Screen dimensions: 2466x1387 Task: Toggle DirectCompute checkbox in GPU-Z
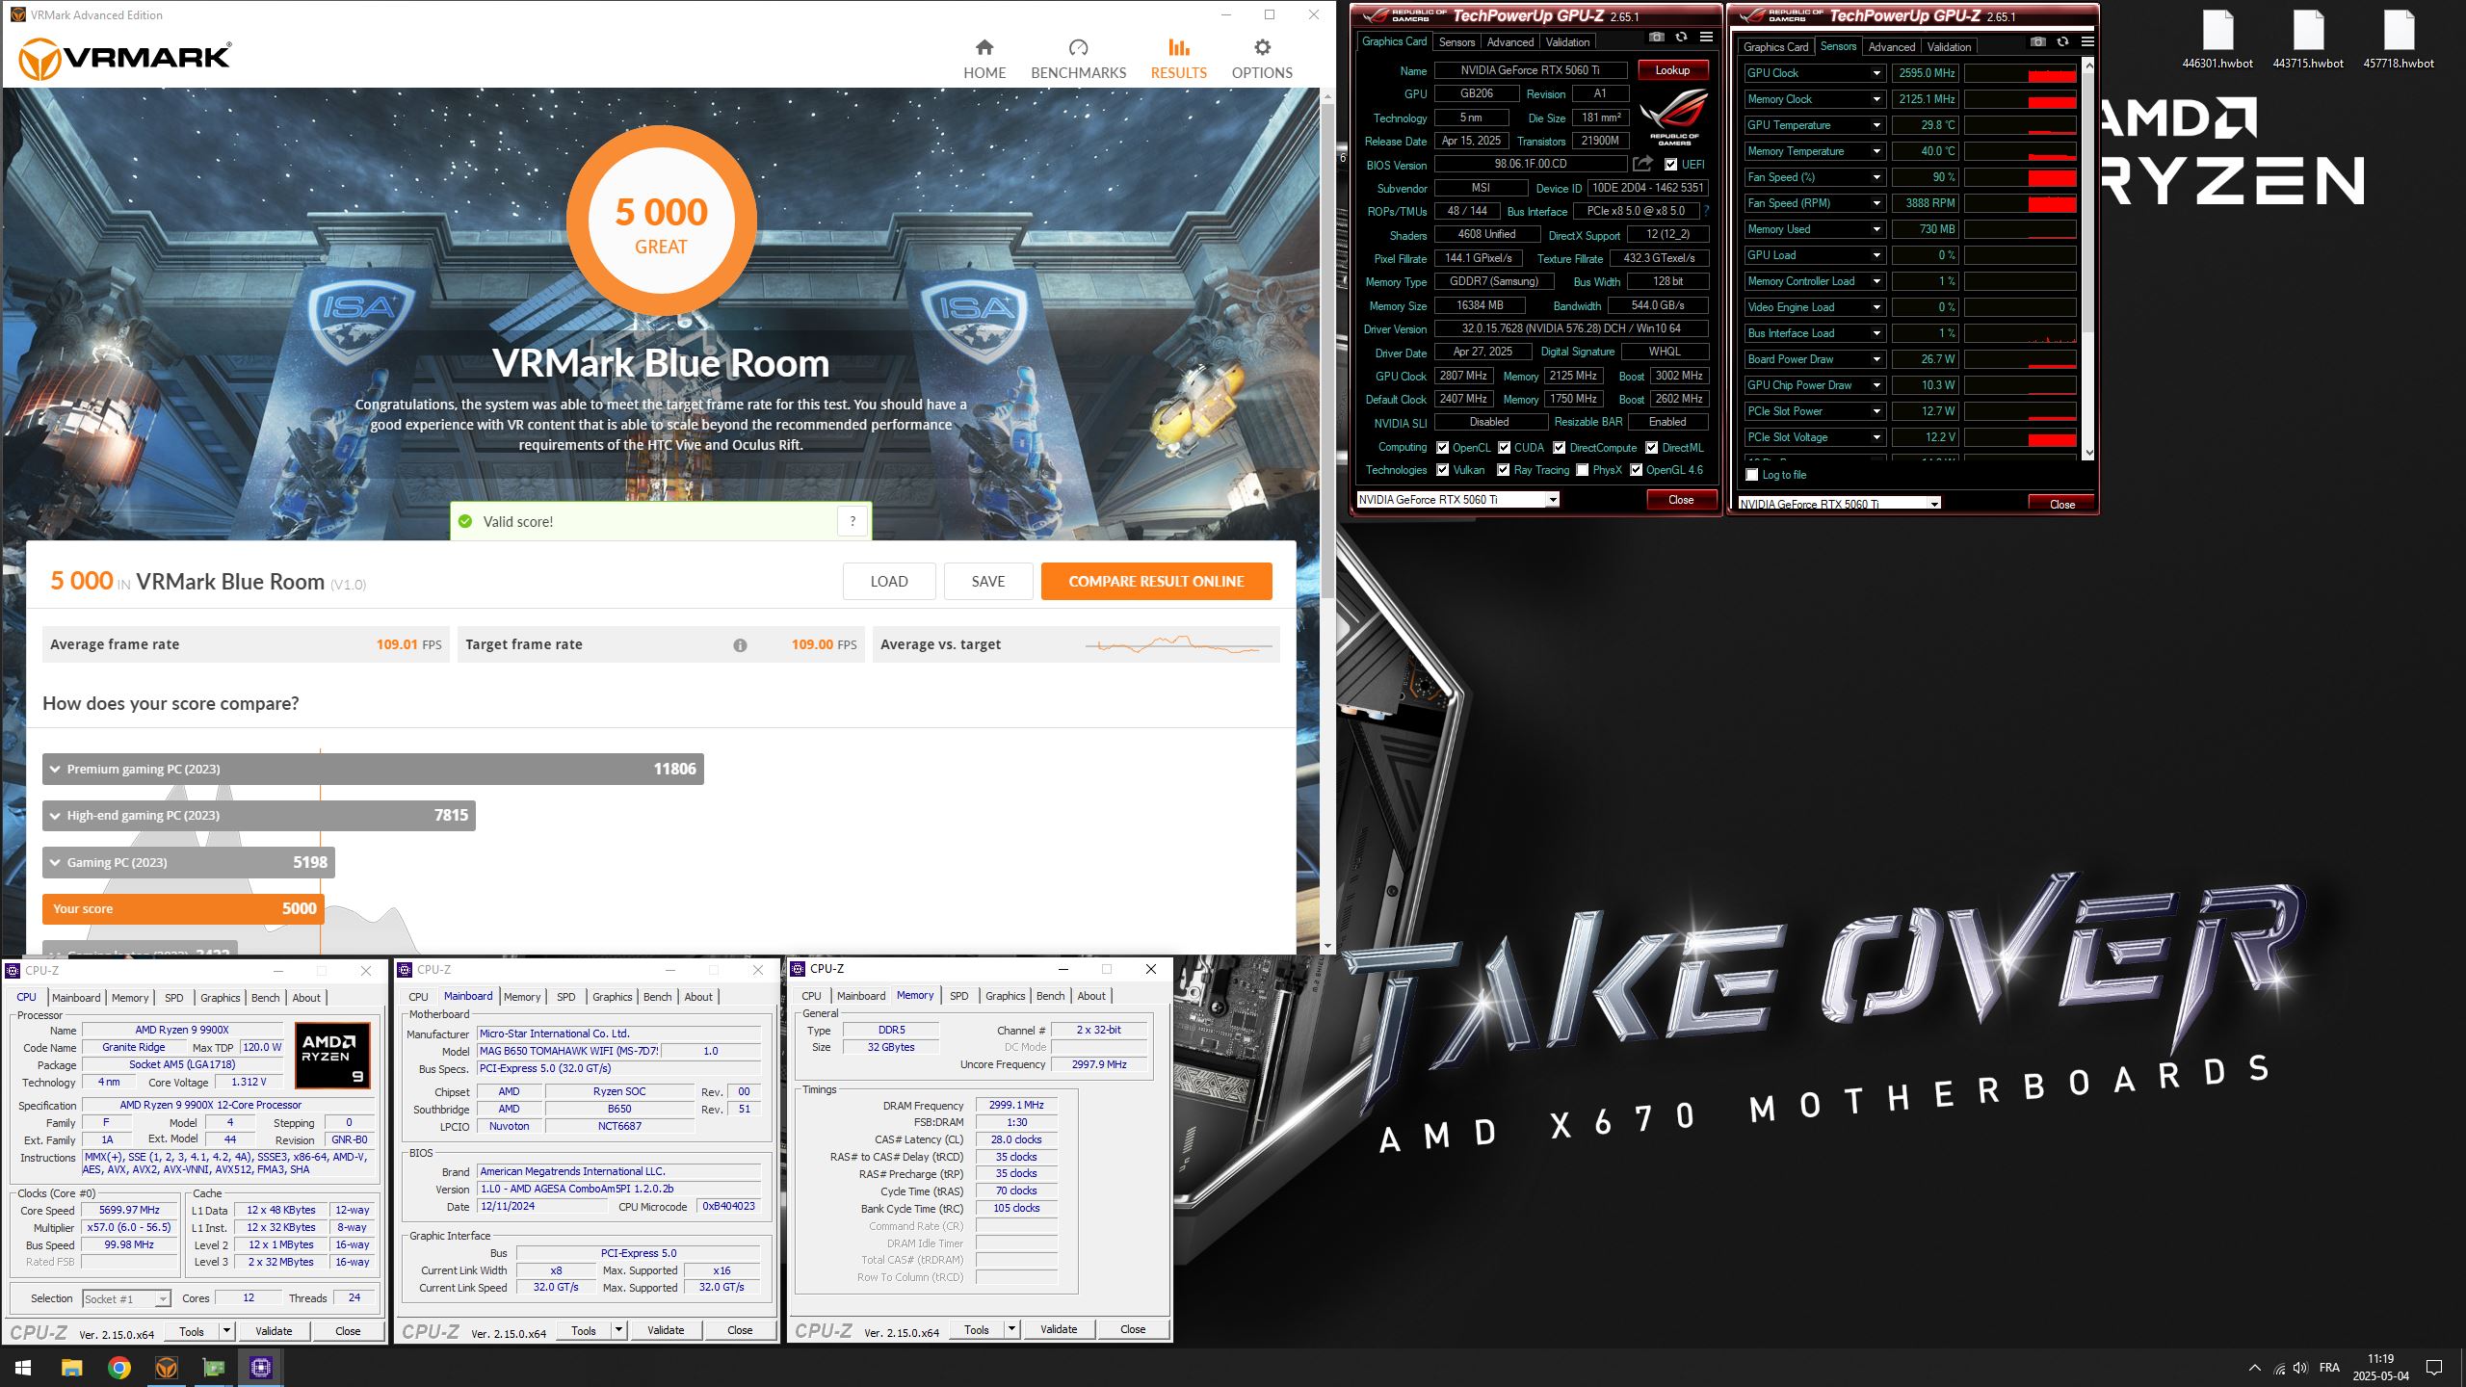pyautogui.click(x=1559, y=448)
